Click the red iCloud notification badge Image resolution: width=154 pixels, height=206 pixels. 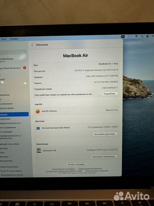24,68
